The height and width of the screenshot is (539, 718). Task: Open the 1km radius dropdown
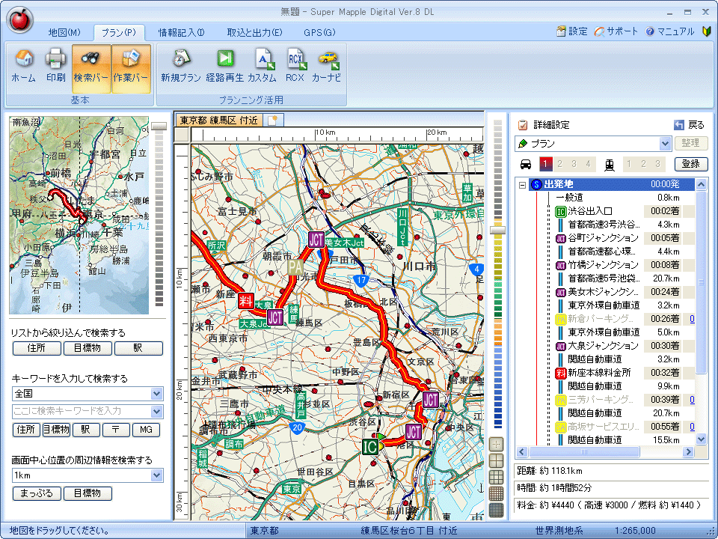pos(156,475)
